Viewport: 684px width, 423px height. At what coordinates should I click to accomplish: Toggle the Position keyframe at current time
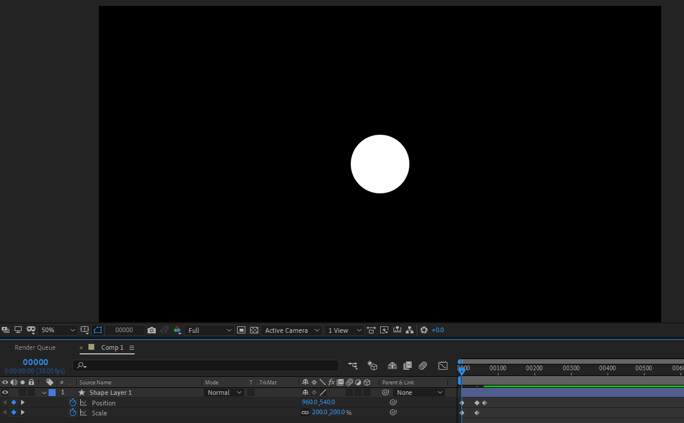tap(13, 402)
